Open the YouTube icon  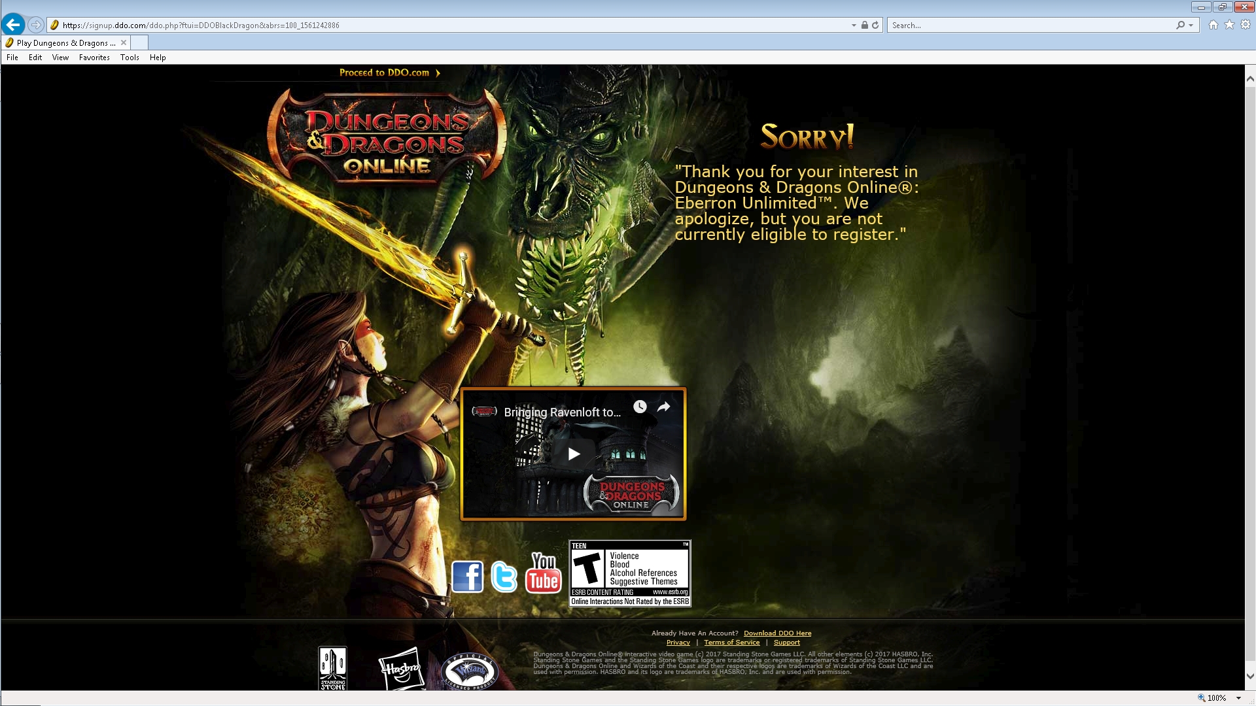coord(543,573)
